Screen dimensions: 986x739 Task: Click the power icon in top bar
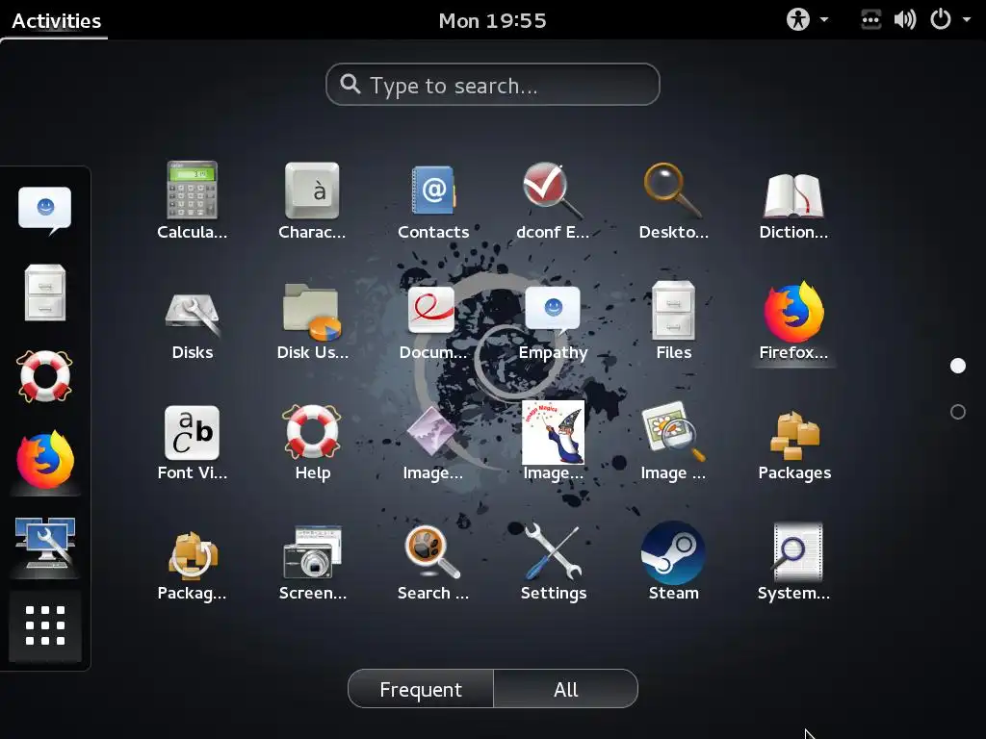coord(941,19)
